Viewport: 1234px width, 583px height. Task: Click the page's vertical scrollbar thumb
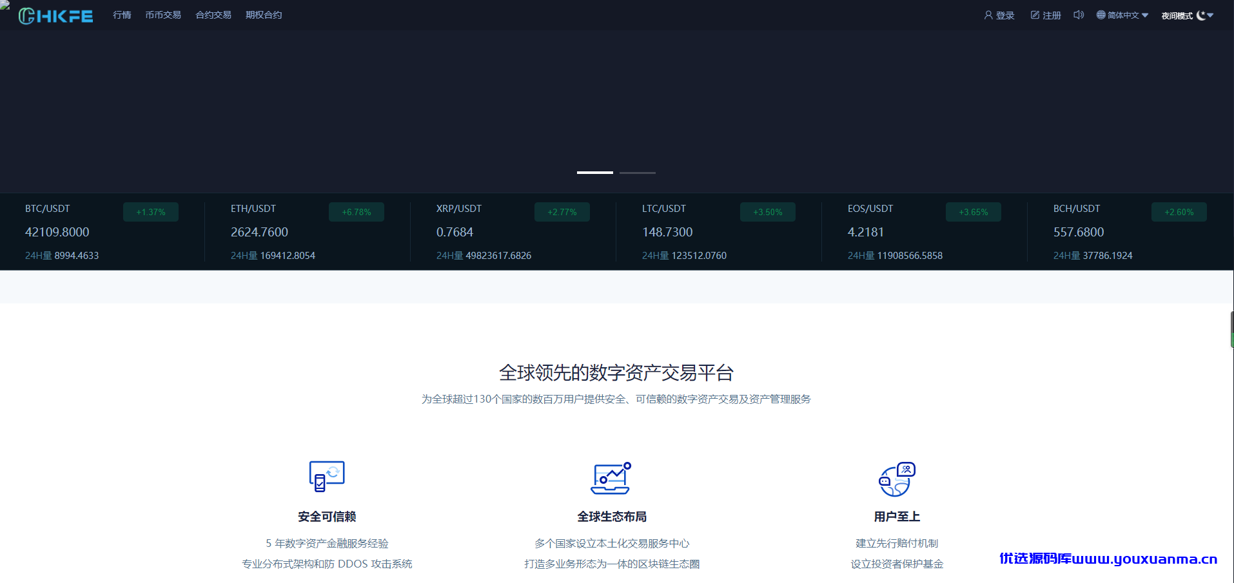(1232, 330)
